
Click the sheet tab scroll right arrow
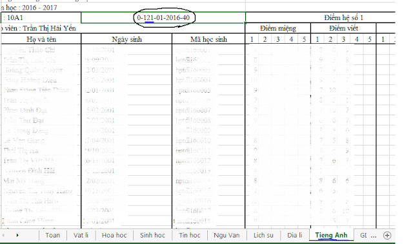(x=17, y=235)
